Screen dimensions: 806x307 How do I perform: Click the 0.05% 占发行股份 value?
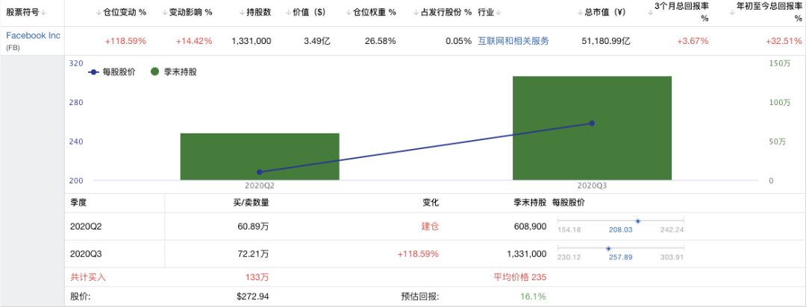(x=458, y=41)
